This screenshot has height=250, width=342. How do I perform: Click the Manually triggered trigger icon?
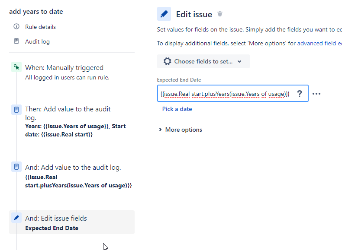pyautogui.click(x=16, y=67)
